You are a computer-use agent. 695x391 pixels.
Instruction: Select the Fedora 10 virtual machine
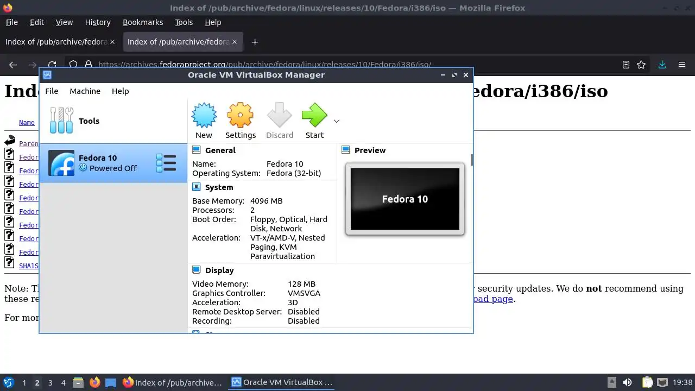tap(113, 163)
